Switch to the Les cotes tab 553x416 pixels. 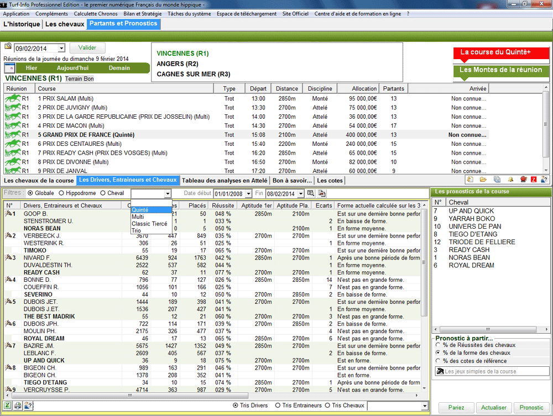(x=330, y=181)
